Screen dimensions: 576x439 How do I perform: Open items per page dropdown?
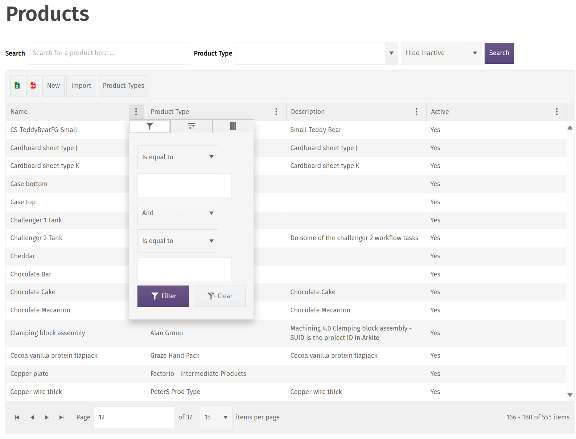216,417
